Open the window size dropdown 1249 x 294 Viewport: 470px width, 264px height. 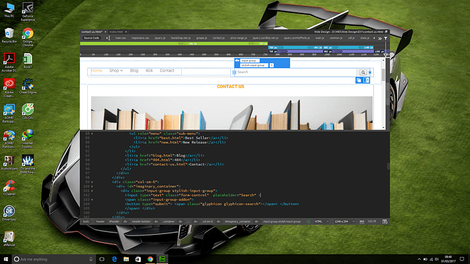click(x=345, y=222)
